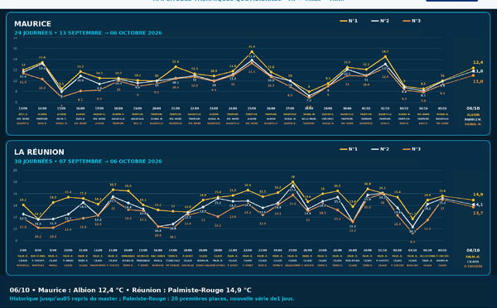Toggle the N°3 legend entry in La Réunion chart
Screen dimensions: 497x308
[412, 149]
